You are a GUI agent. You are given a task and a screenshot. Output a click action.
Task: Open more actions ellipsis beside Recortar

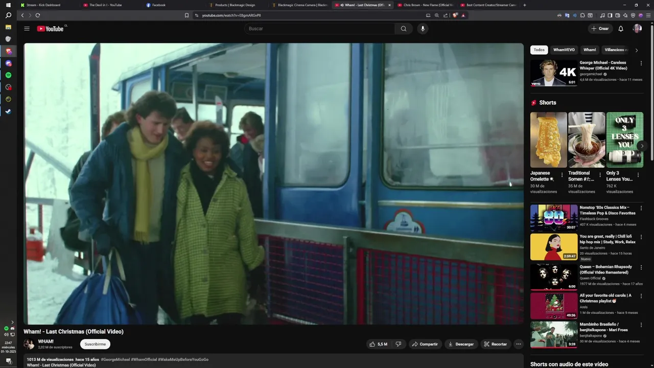click(519, 344)
